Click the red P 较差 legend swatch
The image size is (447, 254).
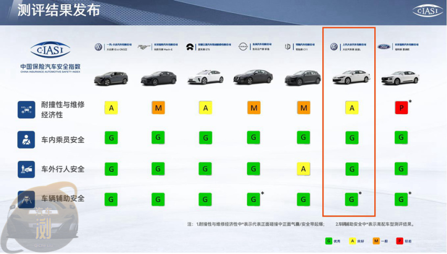(x=400, y=241)
